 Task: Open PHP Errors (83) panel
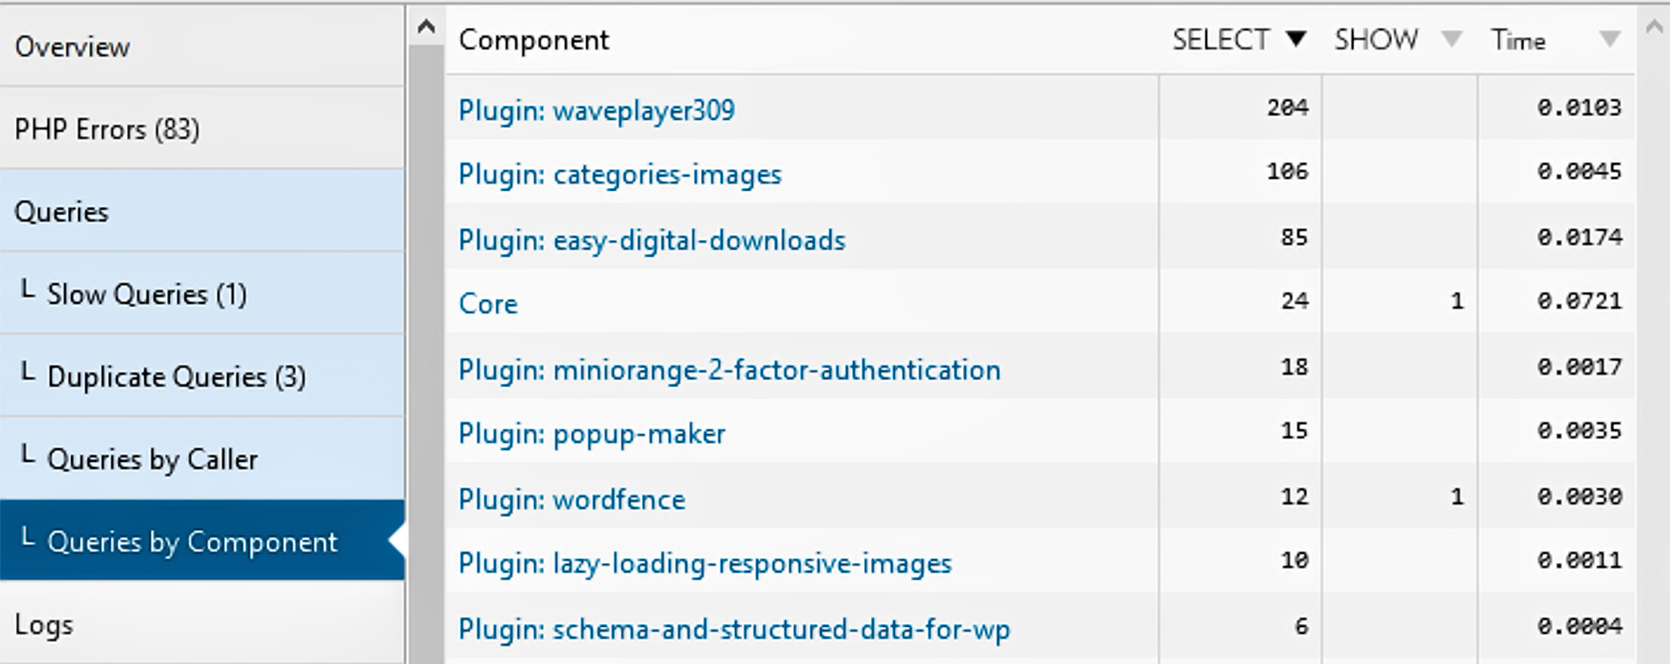click(x=202, y=128)
